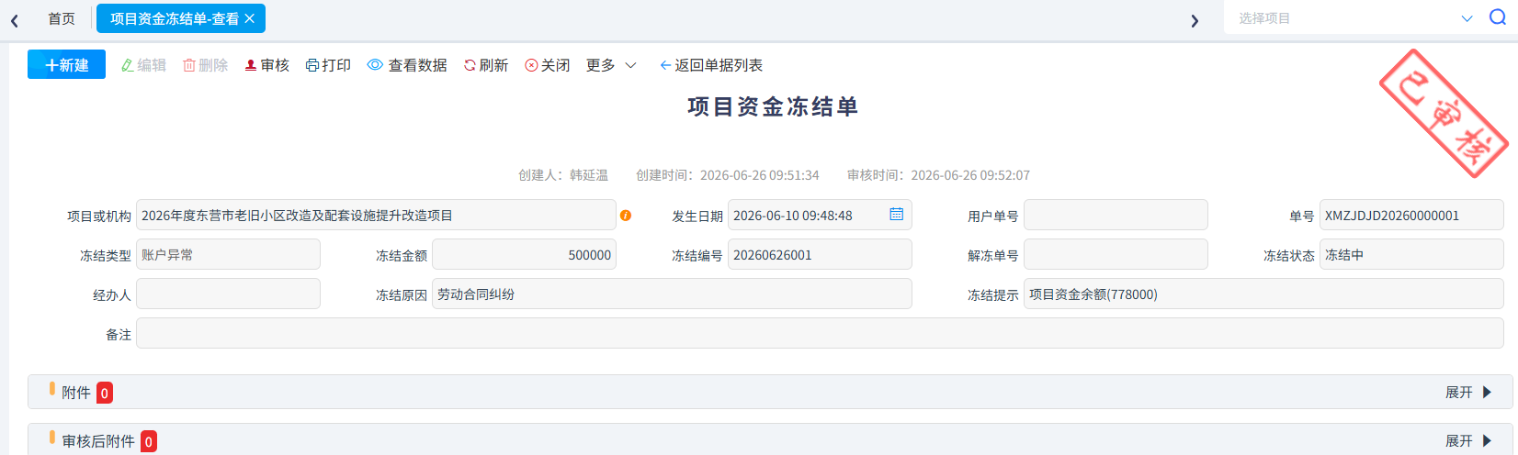The width and height of the screenshot is (1518, 455).
Task: Click the 审核后附件 count badge
Action: click(x=149, y=441)
